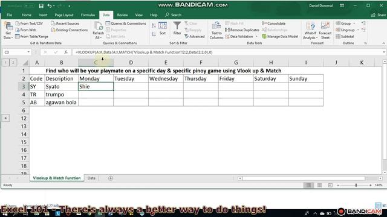The height and width of the screenshot is (217, 387).
Task: Sort Z to A descending
Action: pyautogui.click(x=154, y=34)
